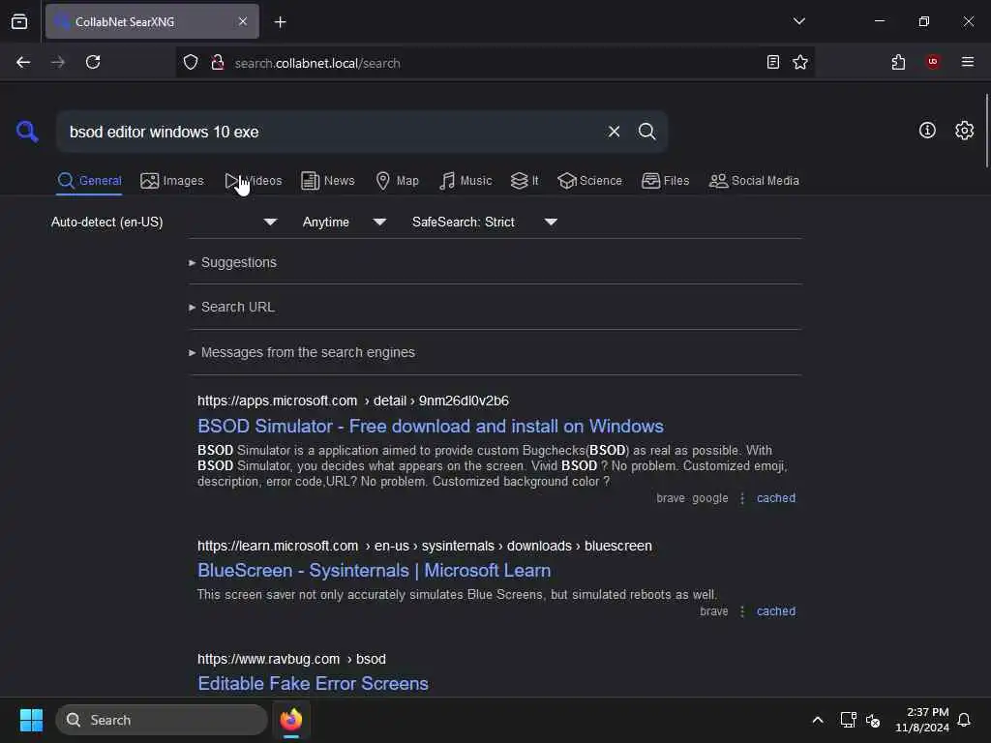Click the page vertical scrollbar

pos(986,131)
